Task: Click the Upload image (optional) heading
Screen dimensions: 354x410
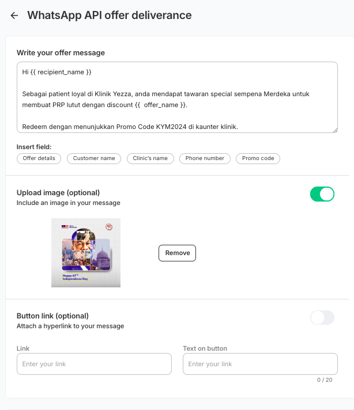Action: [58, 192]
